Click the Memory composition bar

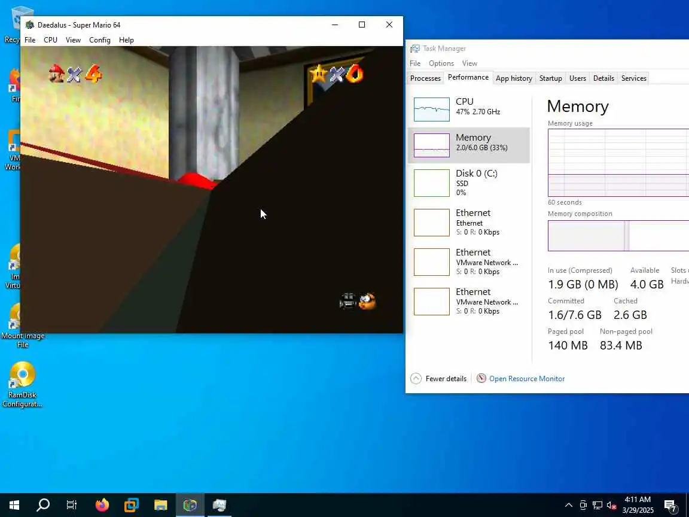[x=618, y=236]
